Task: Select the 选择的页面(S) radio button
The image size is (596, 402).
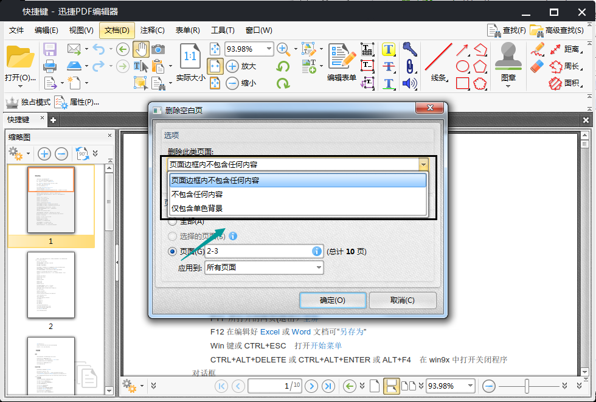Action: coord(172,237)
